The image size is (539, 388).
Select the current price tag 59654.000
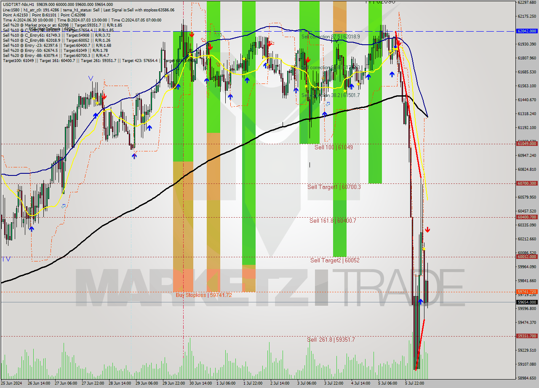pos(527,302)
